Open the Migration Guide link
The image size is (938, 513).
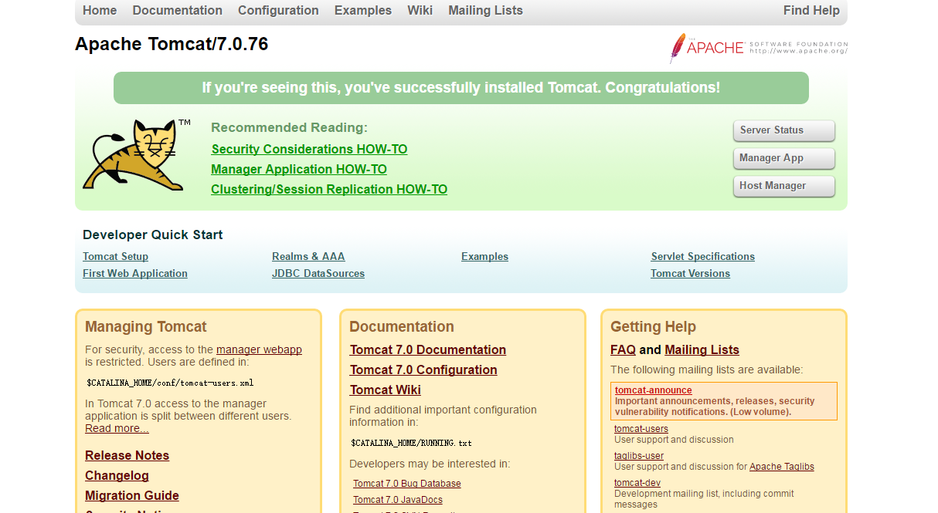[x=132, y=496]
